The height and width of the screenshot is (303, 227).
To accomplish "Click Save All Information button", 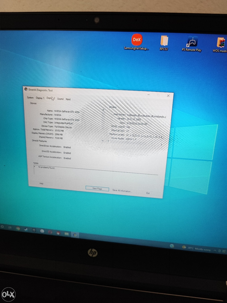I will (122, 191).
